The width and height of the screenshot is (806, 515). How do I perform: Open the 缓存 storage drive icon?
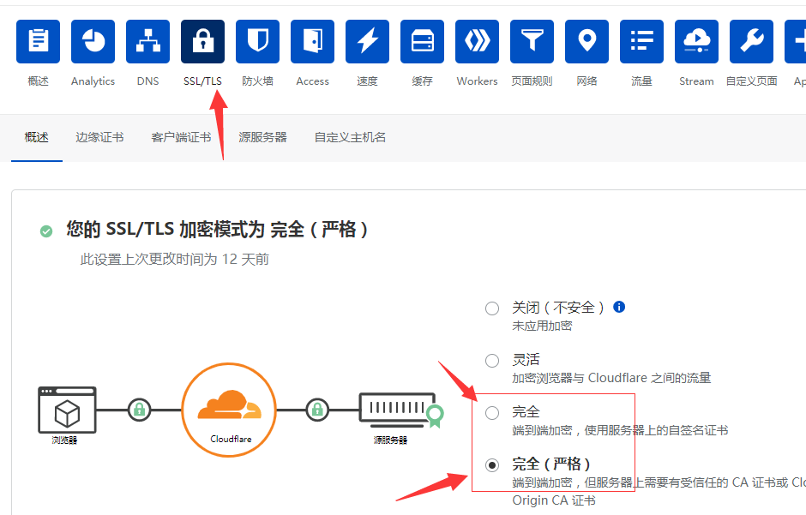tap(422, 42)
